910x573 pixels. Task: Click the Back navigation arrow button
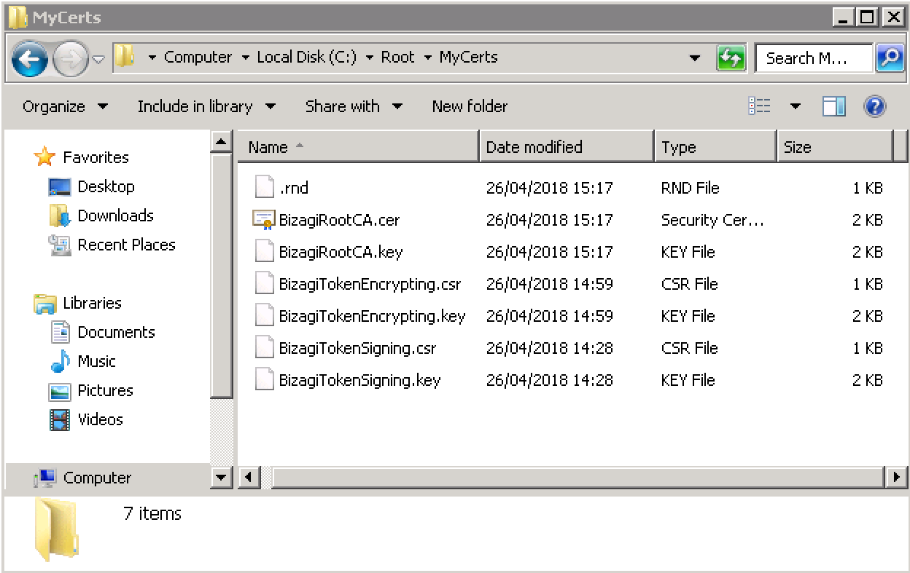click(30, 58)
